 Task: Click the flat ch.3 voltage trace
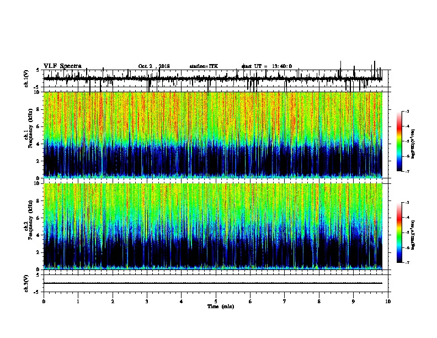[212, 283]
